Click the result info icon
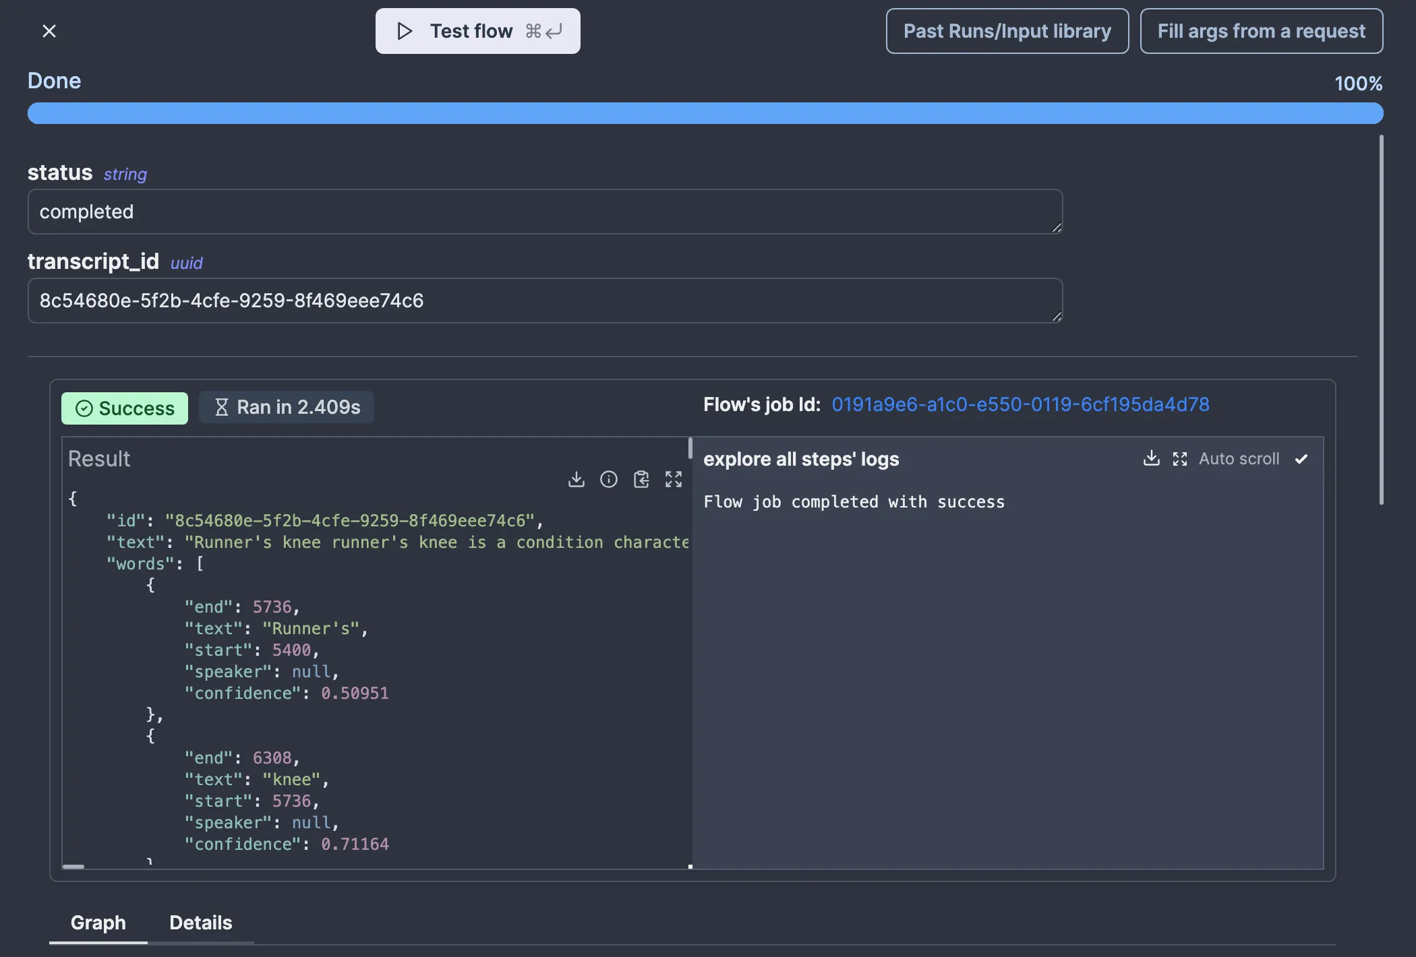Screen dimensions: 1416x957 click(608, 479)
